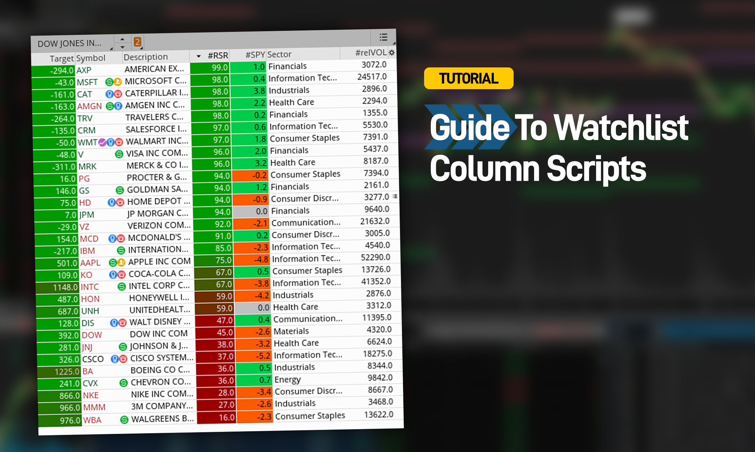Click small row menu icon beside 3277.0
The height and width of the screenshot is (452, 755).
pyautogui.click(x=395, y=196)
